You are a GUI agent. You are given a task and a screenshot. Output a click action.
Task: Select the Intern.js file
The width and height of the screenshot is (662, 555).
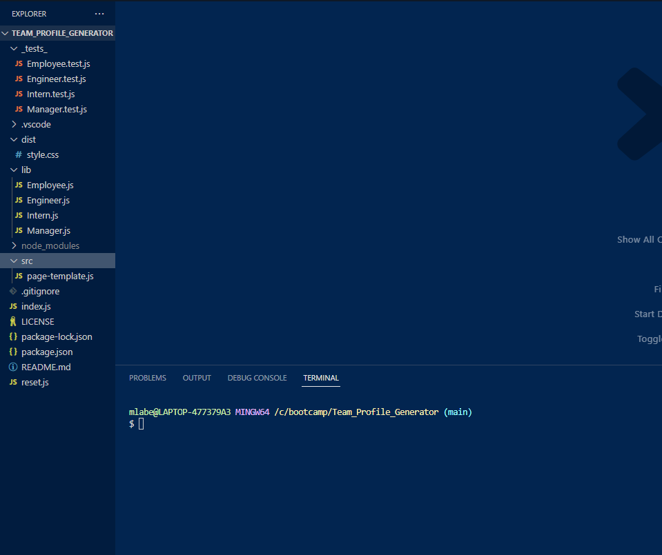pyautogui.click(x=43, y=215)
